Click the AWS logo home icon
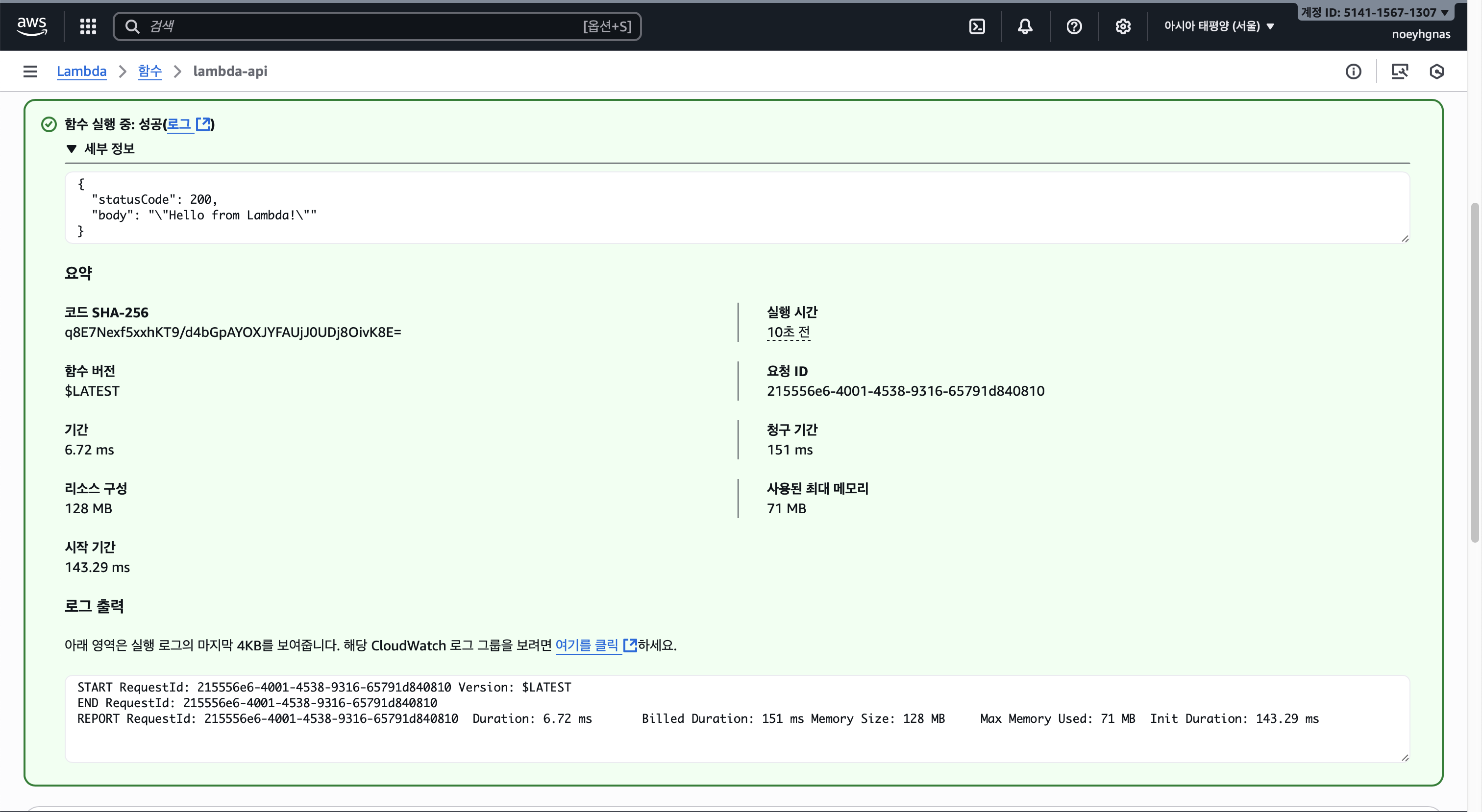 tap(32, 26)
